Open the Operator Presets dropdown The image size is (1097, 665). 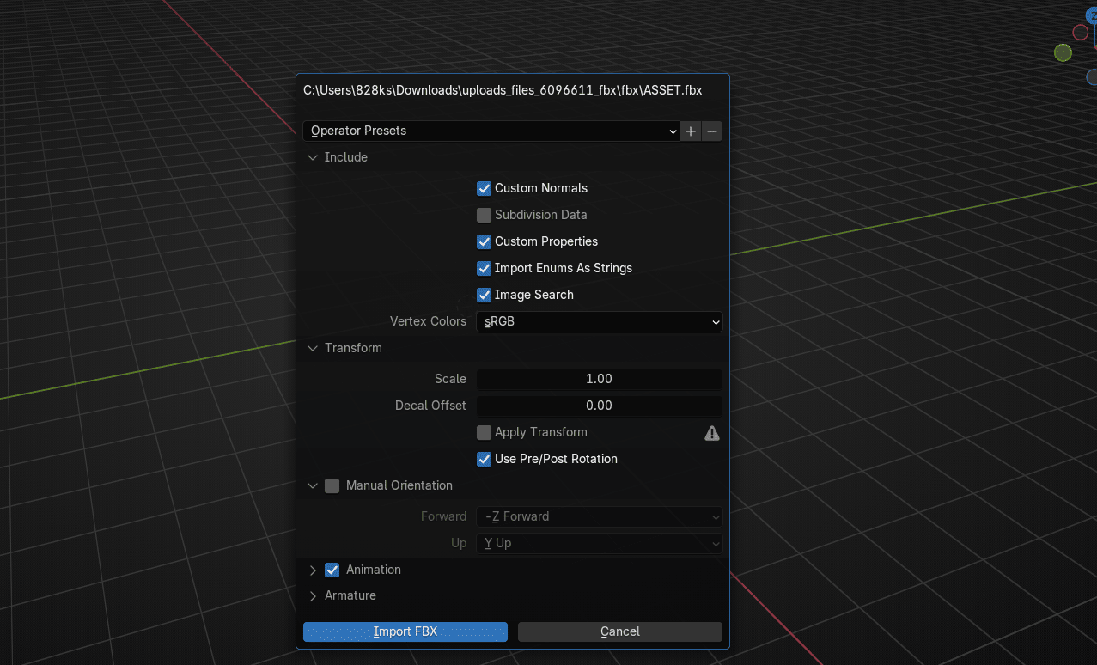tap(491, 131)
